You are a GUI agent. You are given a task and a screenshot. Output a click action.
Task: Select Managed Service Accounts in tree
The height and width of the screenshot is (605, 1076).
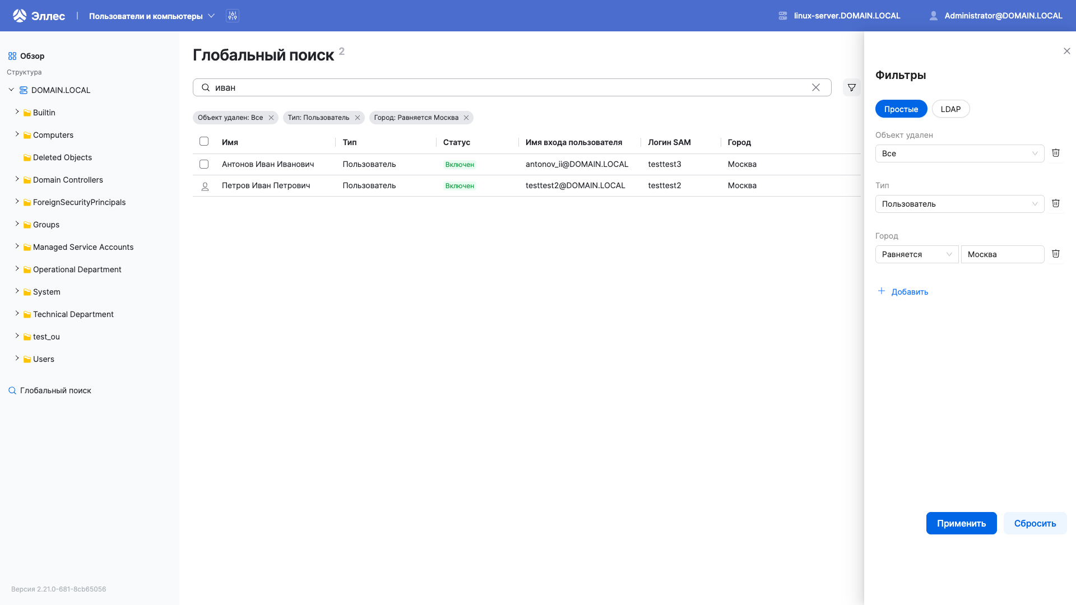[x=83, y=247]
